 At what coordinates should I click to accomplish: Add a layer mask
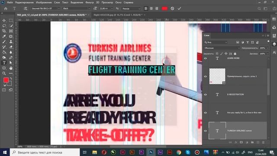pos(242,143)
